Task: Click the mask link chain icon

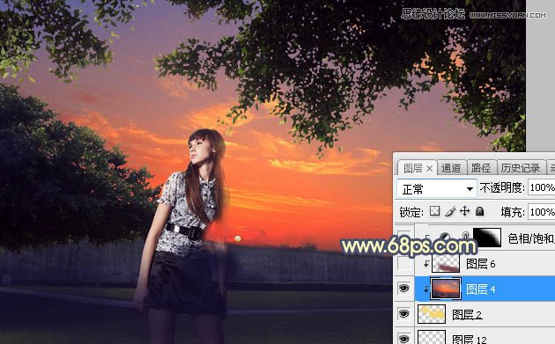Action: [x=466, y=236]
